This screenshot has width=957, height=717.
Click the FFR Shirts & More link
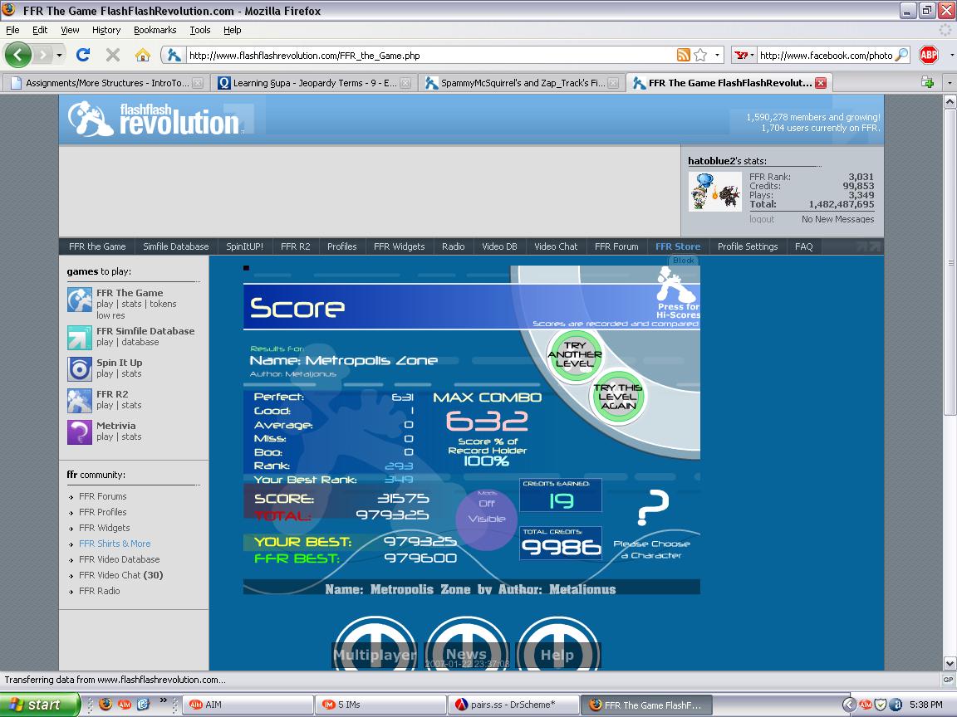tap(115, 544)
